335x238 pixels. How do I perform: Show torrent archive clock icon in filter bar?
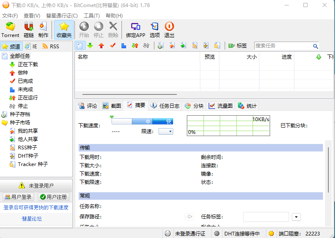click(x=161, y=45)
